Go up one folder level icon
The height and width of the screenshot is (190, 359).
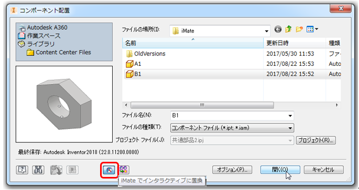click(288, 29)
